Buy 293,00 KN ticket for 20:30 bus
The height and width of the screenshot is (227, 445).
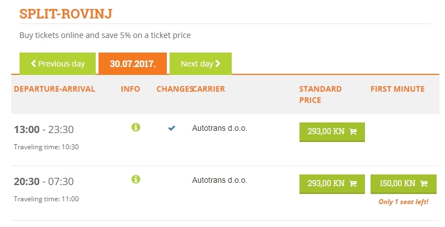click(x=332, y=184)
